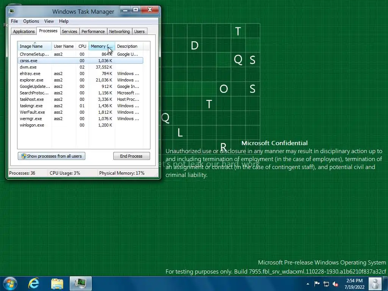The image size is (388, 291).
Task: Click the network tray icon
Action: coord(326,284)
